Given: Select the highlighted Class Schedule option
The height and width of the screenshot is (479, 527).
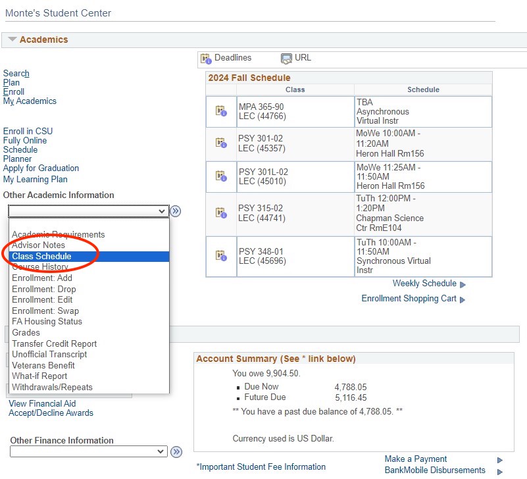Looking at the screenshot, I should tap(42, 256).
